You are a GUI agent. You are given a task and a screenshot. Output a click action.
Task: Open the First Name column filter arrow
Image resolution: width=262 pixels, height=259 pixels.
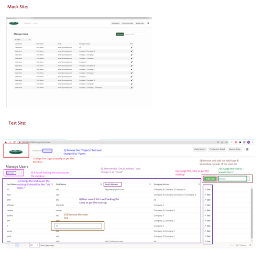point(101,185)
